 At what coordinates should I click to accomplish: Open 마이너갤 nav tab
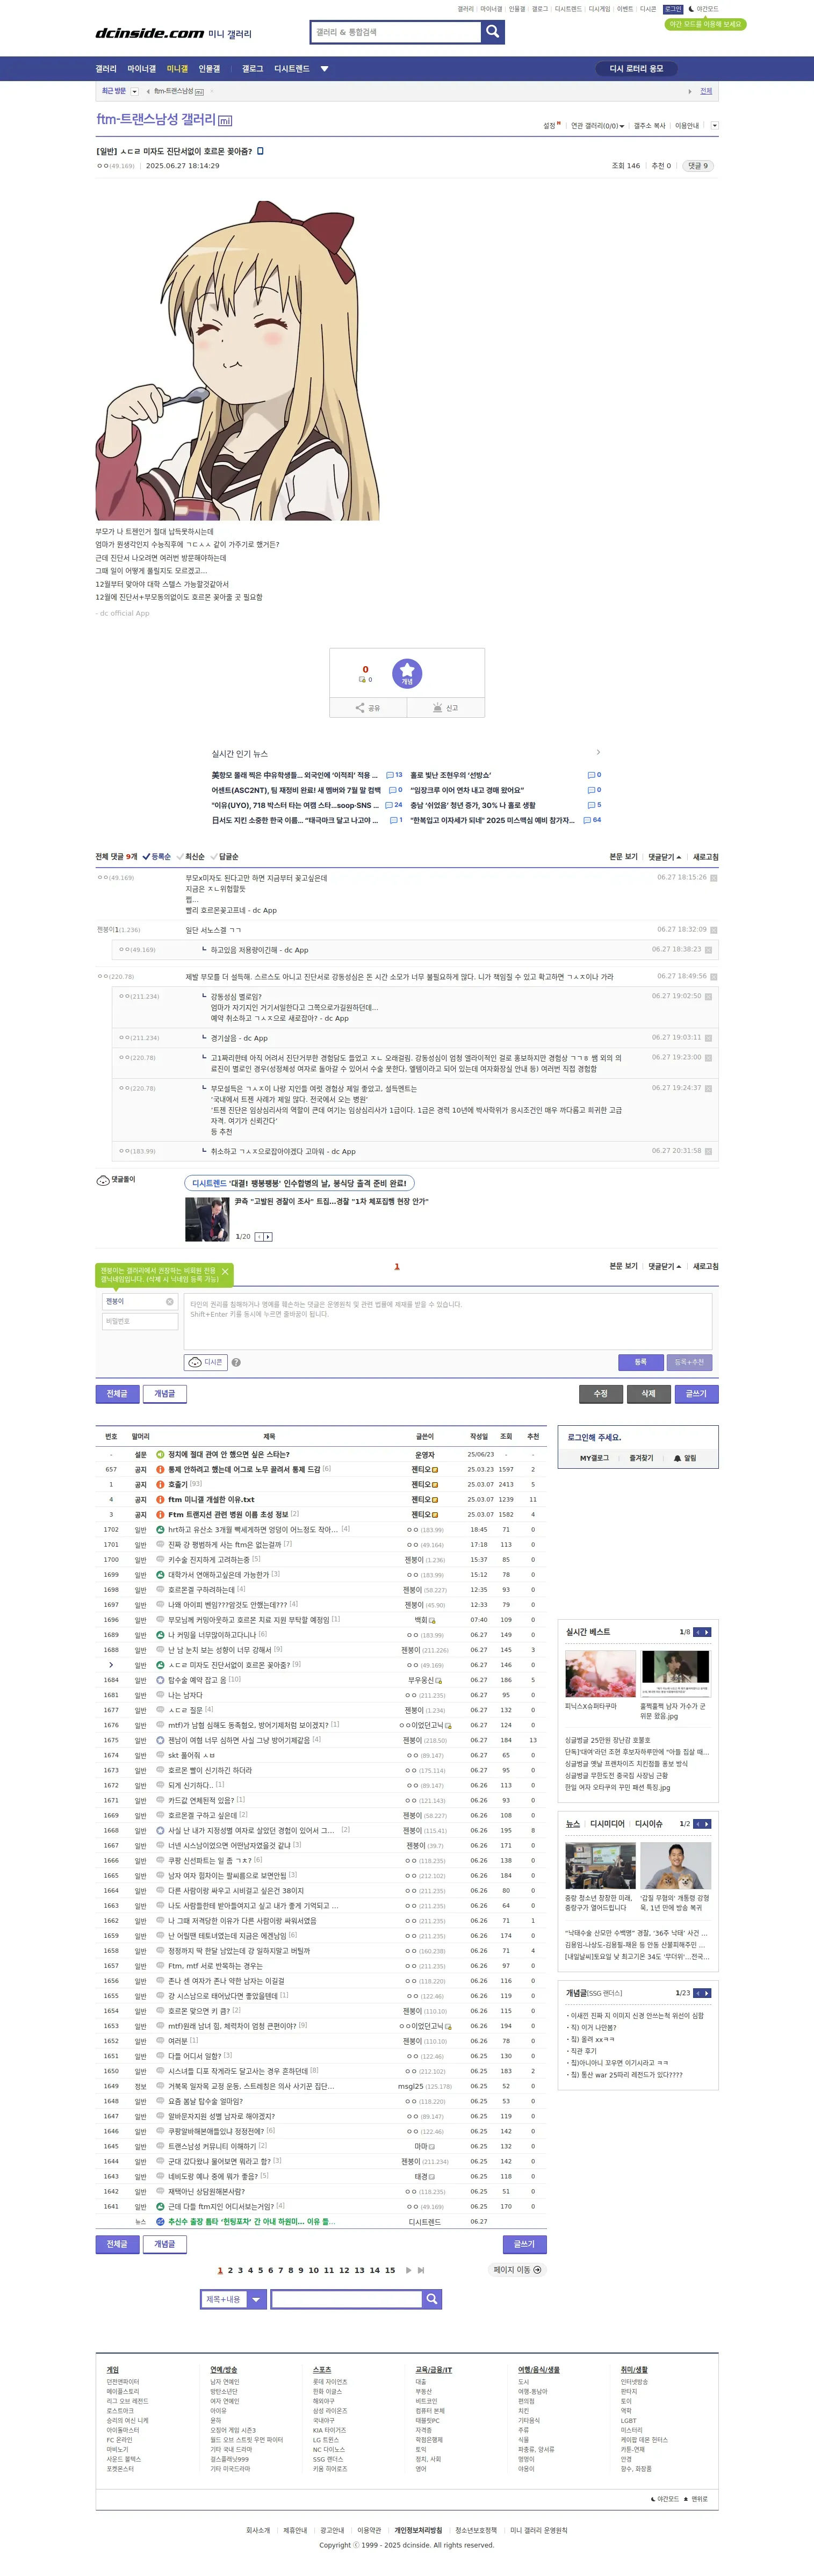(142, 69)
